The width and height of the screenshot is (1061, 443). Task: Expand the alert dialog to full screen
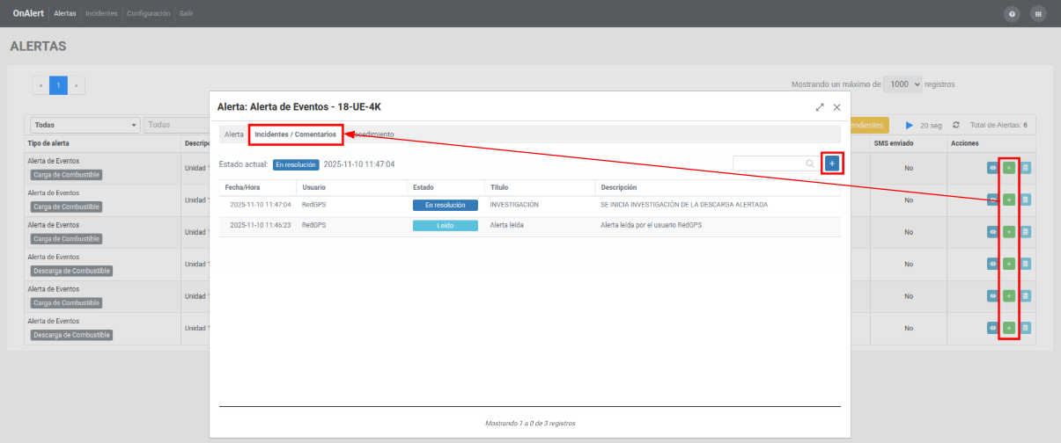point(820,107)
